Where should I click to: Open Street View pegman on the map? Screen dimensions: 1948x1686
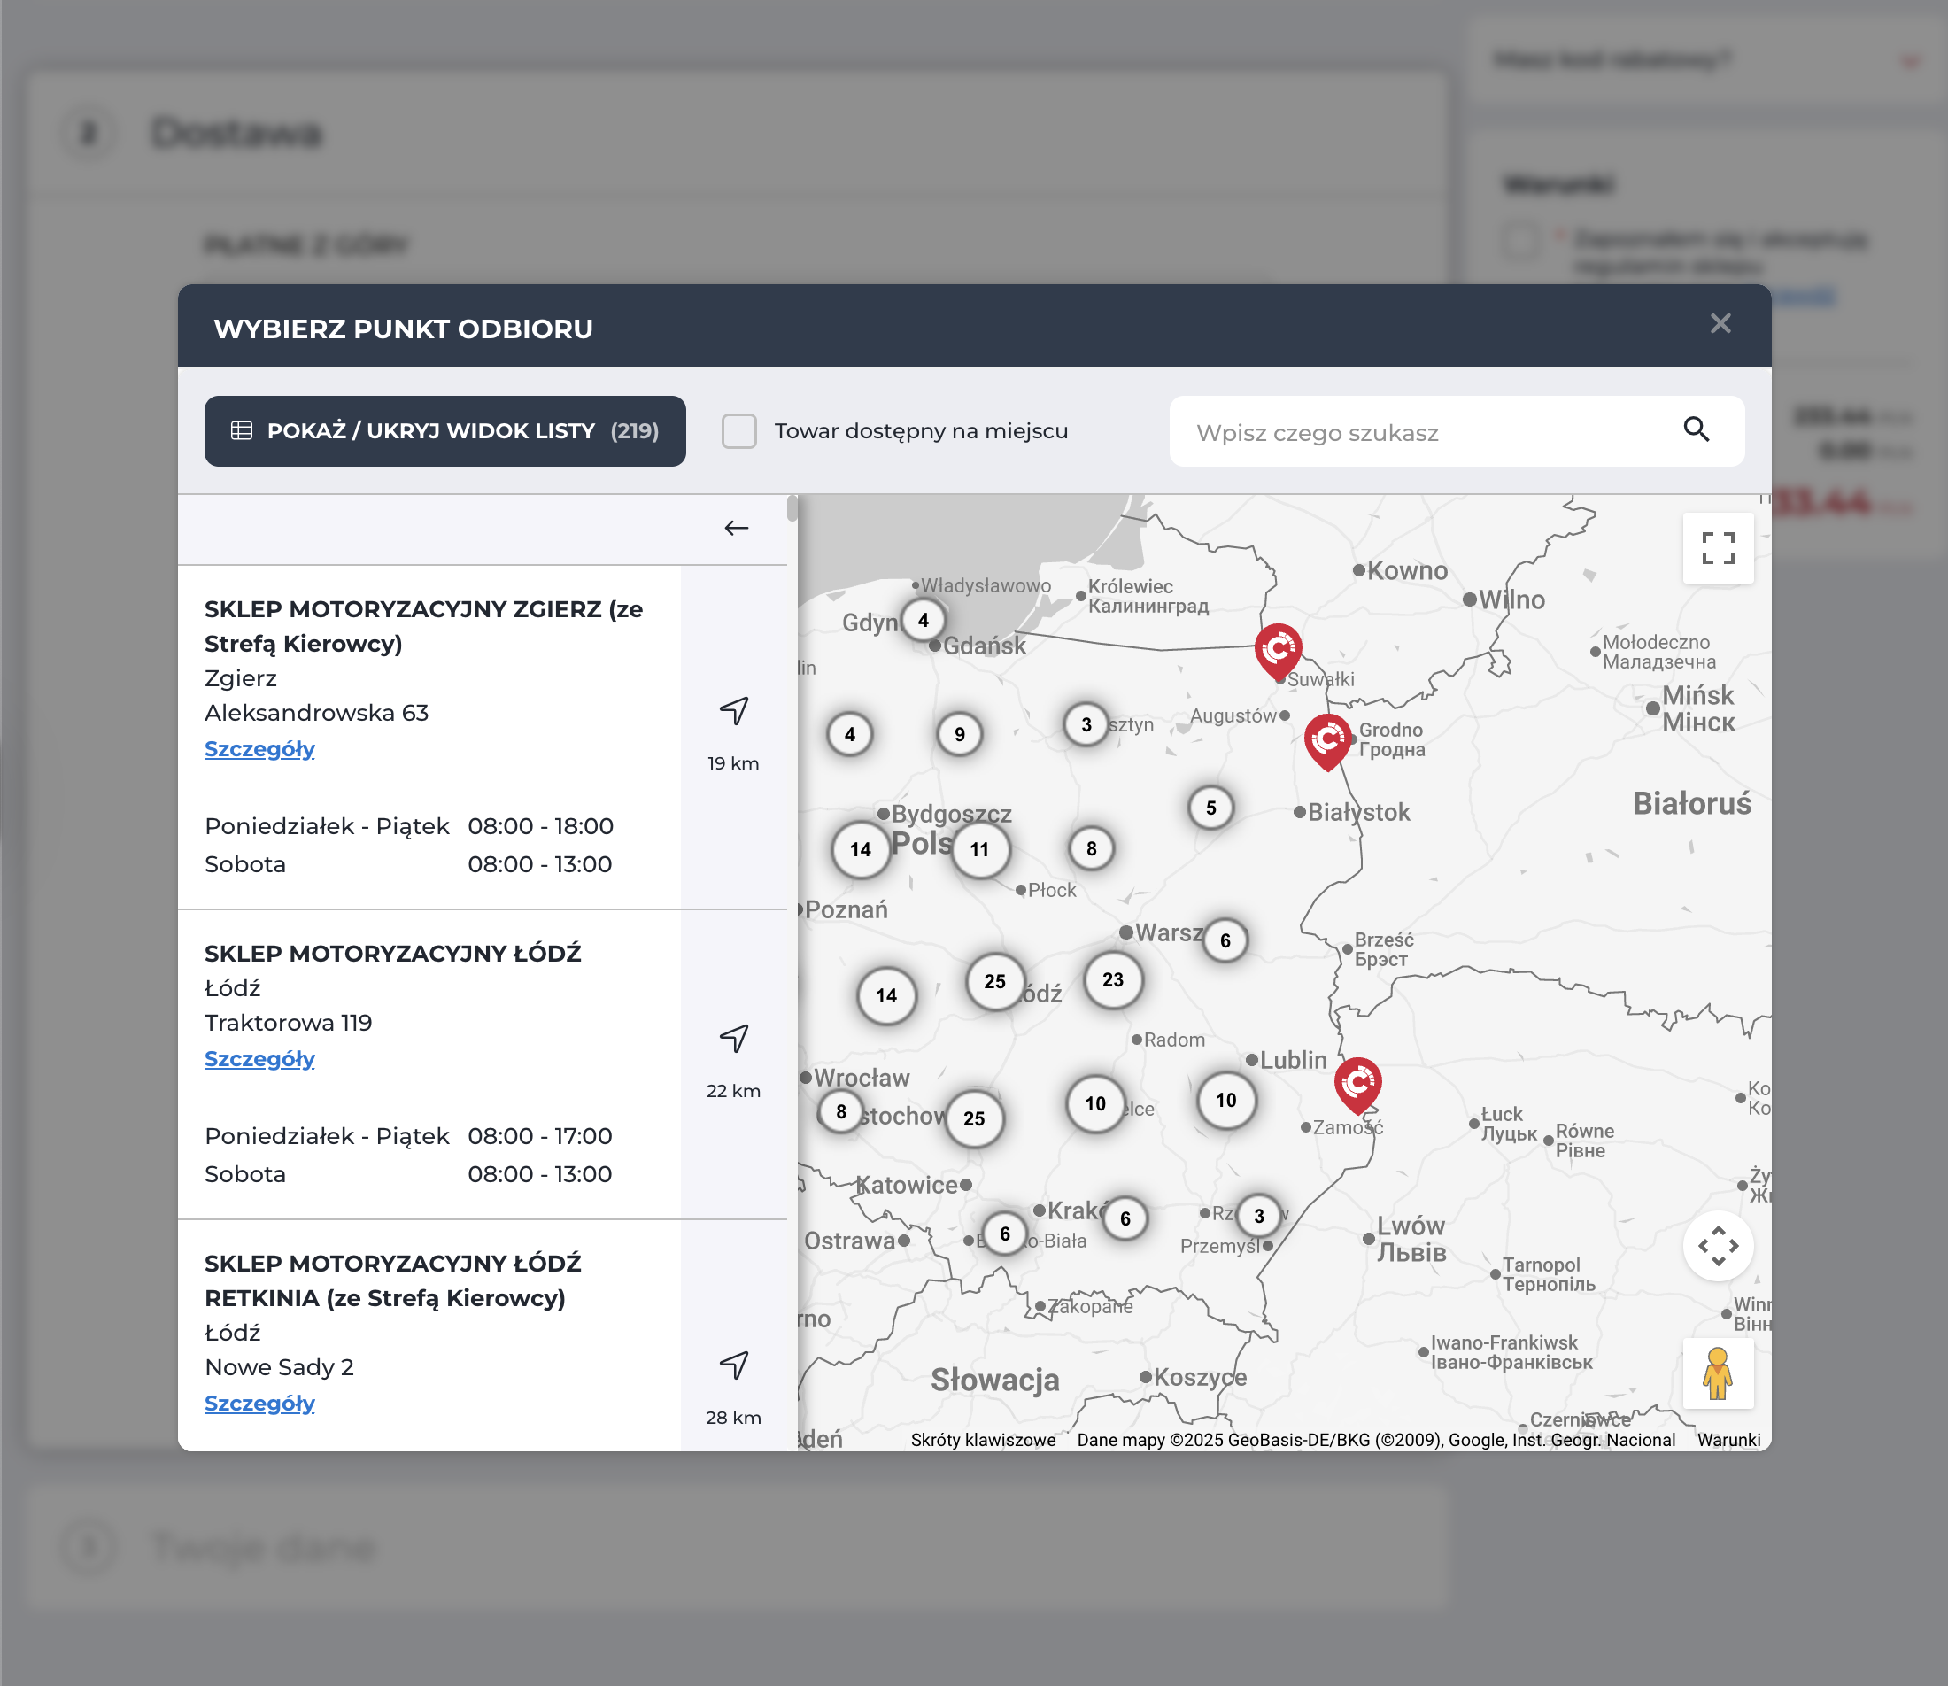1717,1373
